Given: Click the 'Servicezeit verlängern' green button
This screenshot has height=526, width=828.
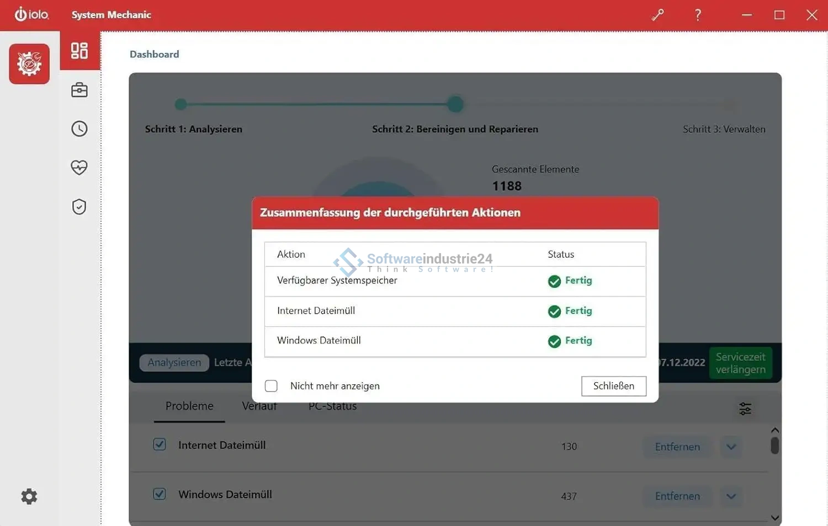Looking at the screenshot, I should click(x=740, y=363).
